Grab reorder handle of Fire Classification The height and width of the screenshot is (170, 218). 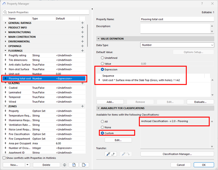point(5,134)
